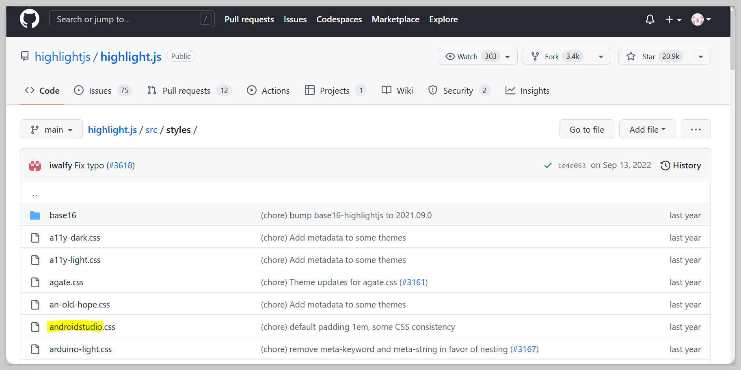The width and height of the screenshot is (741, 370).
Task: Open the user avatar menu
Action: click(x=701, y=19)
